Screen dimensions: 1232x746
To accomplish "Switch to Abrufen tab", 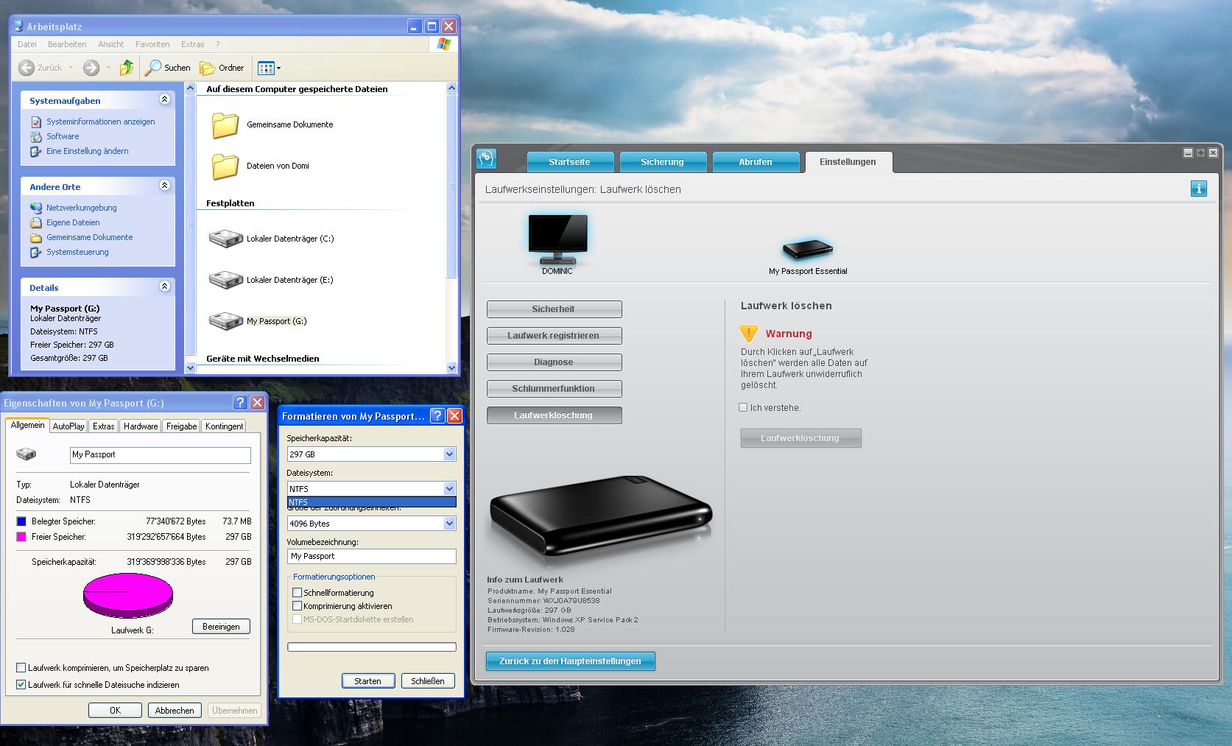I will pyautogui.click(x=756, y=162).
